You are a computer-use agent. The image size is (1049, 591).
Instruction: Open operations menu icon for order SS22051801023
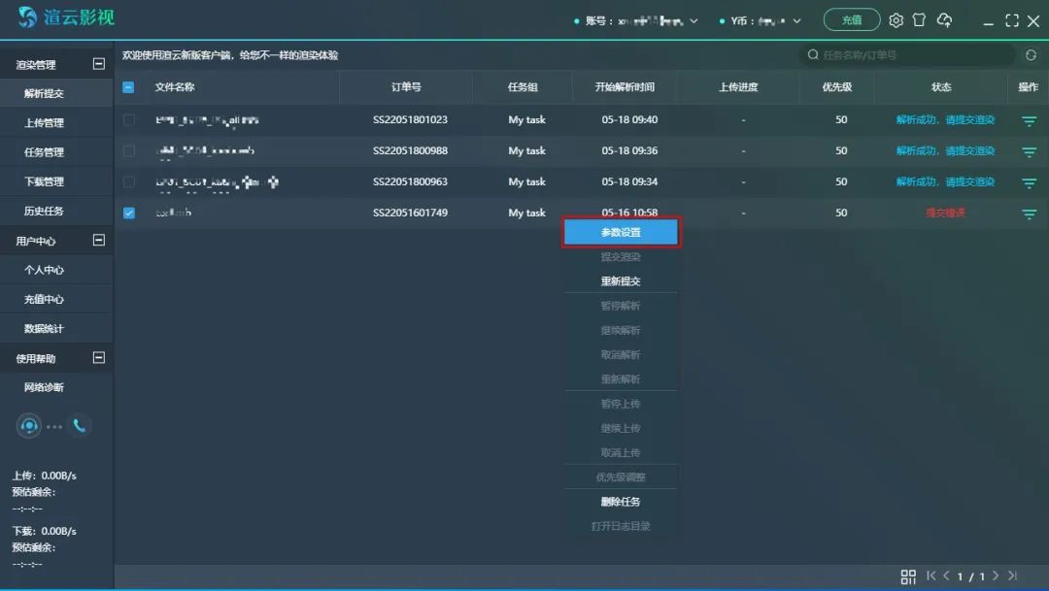click(1029, 121)
